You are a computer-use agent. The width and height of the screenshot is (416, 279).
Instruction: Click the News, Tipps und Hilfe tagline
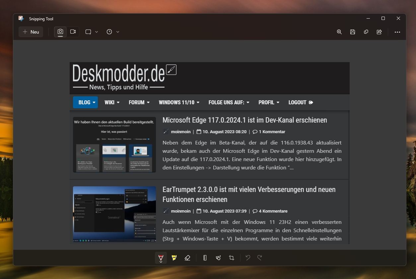coord(118,87)
